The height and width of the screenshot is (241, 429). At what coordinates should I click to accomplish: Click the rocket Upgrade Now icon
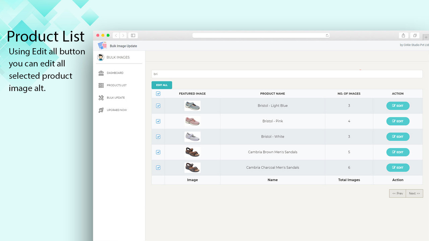click(101, 110)
